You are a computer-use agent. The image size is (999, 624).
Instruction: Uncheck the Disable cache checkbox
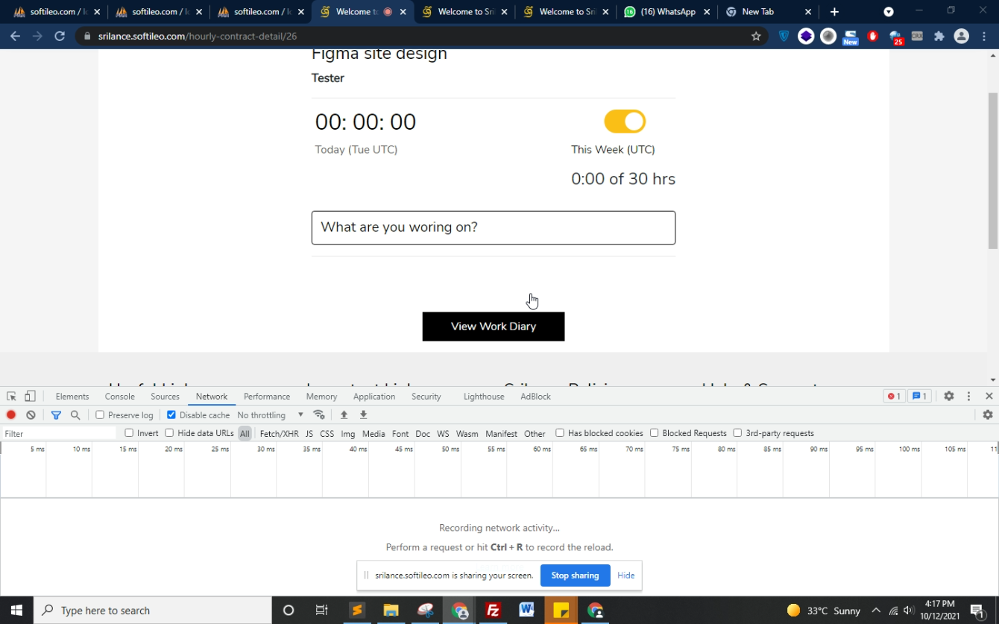[171, 415]
